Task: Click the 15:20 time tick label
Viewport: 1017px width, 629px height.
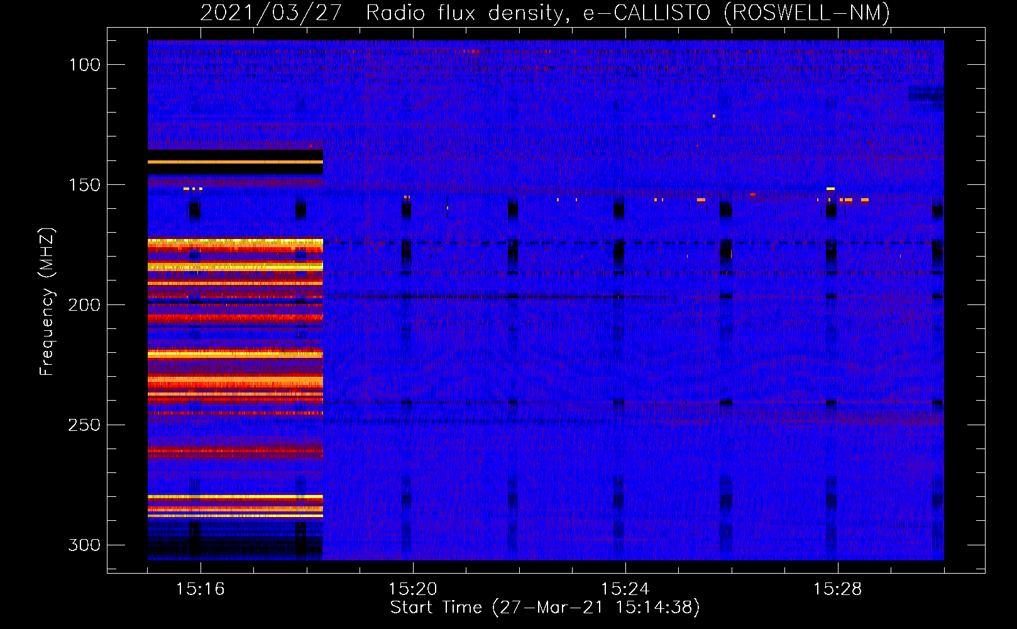Action: [413, 589]
